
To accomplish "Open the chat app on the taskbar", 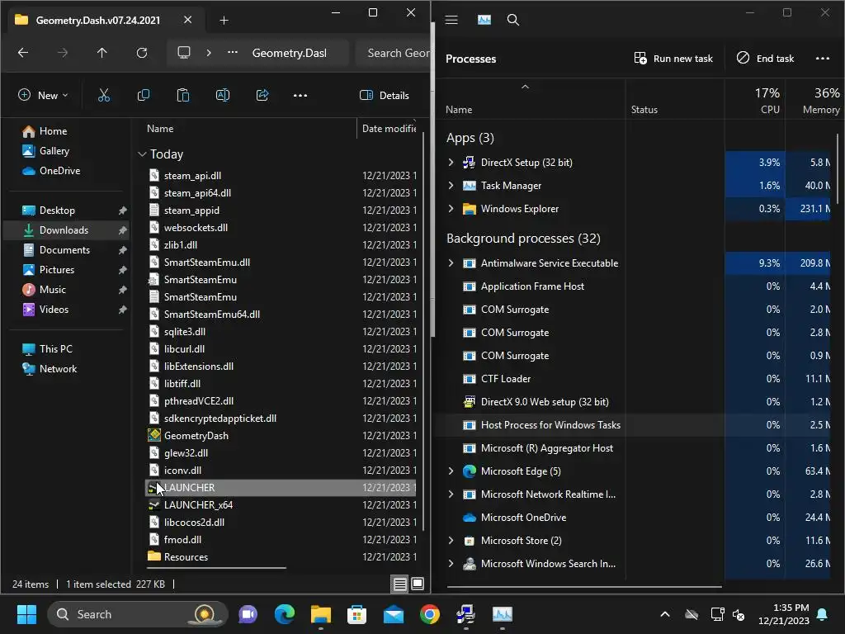I will (x=248, y=614).
